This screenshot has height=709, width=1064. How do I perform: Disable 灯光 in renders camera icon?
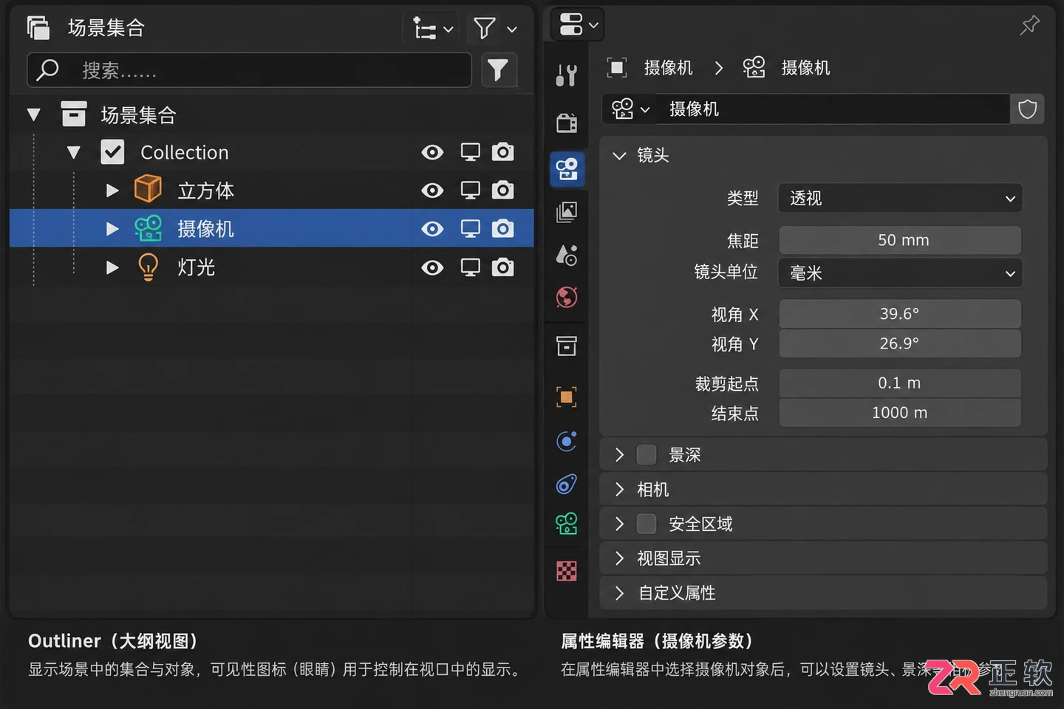pyautogui.click(x=503, y=267)
